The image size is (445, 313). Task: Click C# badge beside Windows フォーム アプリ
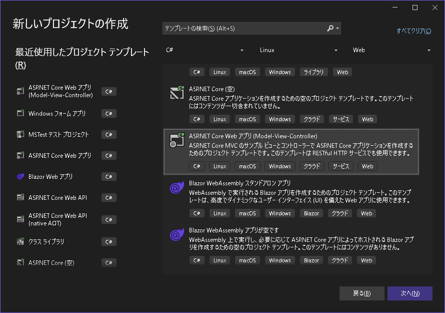[108, 113]
